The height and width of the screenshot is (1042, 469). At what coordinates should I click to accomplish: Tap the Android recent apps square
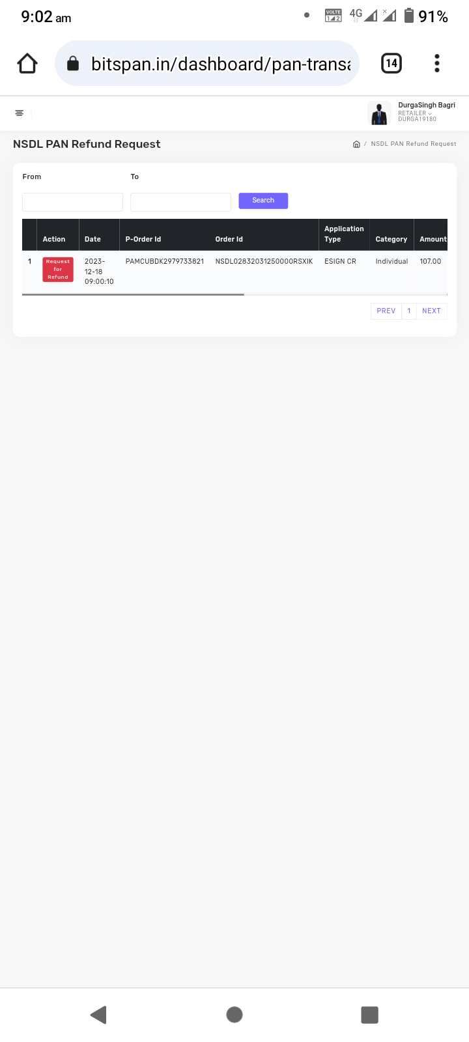[x=369, y=1014]
